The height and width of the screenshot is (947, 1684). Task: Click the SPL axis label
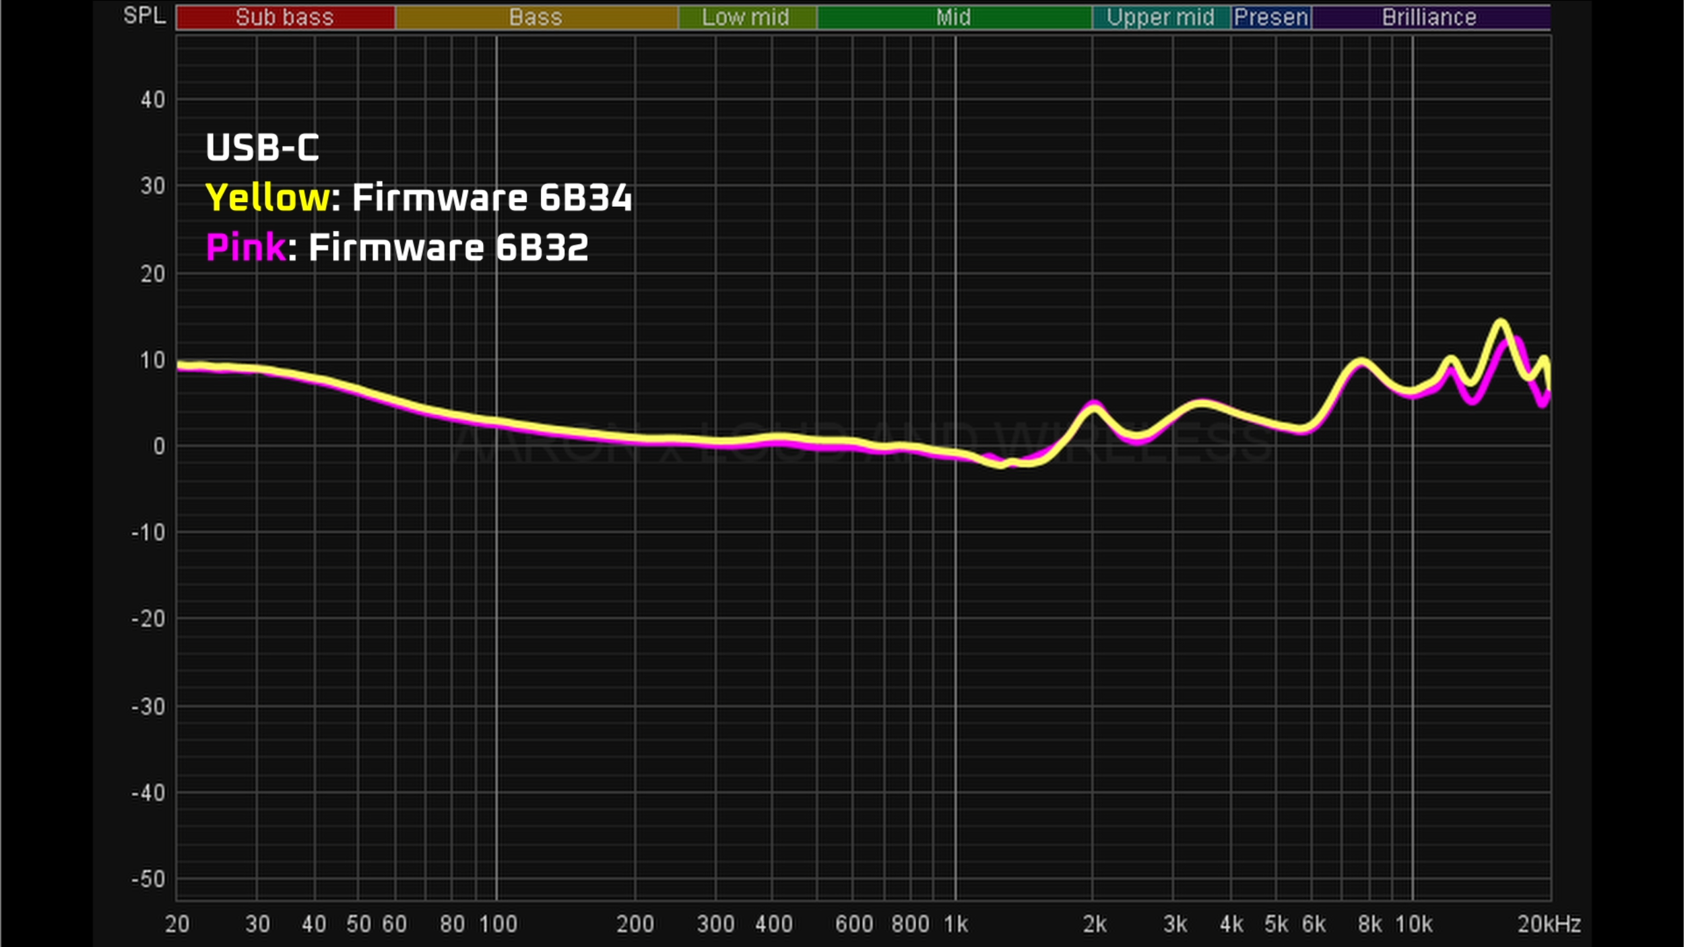coord(146,15)
